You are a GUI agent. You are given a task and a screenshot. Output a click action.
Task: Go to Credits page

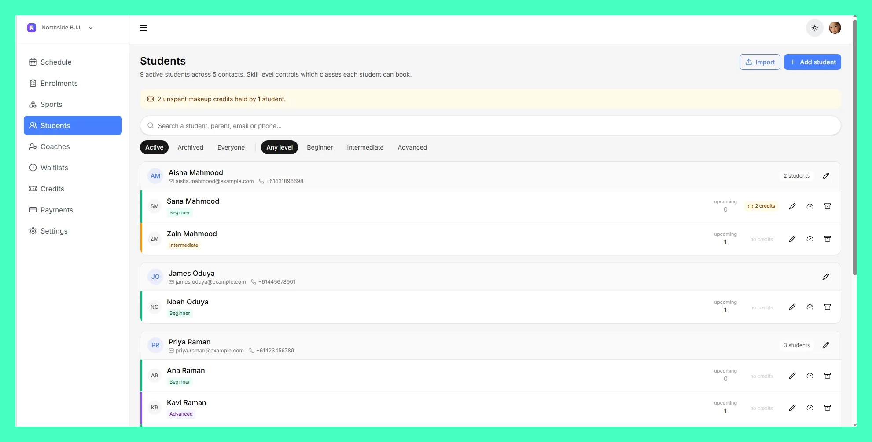(73, 189)
